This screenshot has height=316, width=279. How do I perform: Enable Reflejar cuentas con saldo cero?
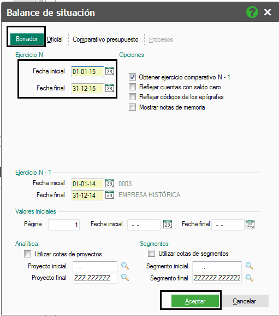pos(132,87)
